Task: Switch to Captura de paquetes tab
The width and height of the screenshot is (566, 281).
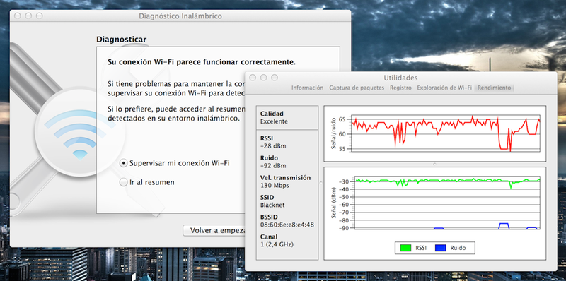Action: pos(357,88)
